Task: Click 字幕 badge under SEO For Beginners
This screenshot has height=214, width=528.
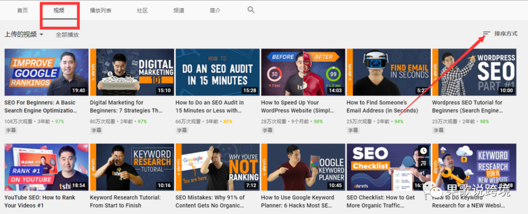Action: click(x=11, y=130)
